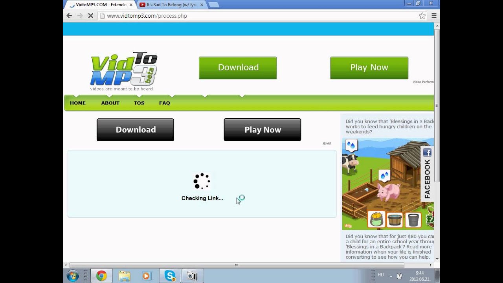Click the green Play Now button
The image size is (503, 283).
point(369,68)
